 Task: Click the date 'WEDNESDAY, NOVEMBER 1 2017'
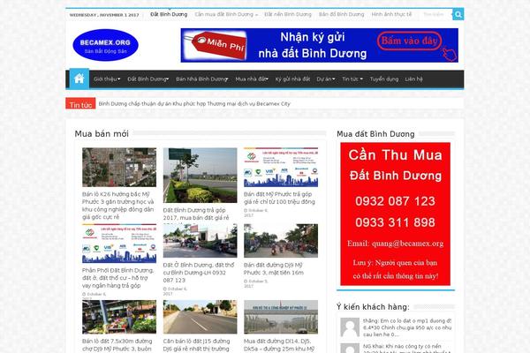click(x=104, y=15)
